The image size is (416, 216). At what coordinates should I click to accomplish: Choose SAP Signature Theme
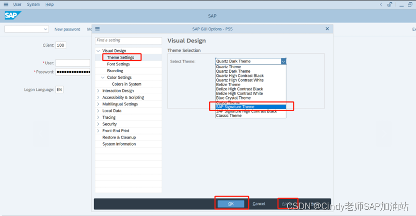pyautogui.click(x=251, y=107)
